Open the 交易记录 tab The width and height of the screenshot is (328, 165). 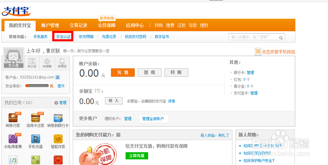click(x=78, y=26)
